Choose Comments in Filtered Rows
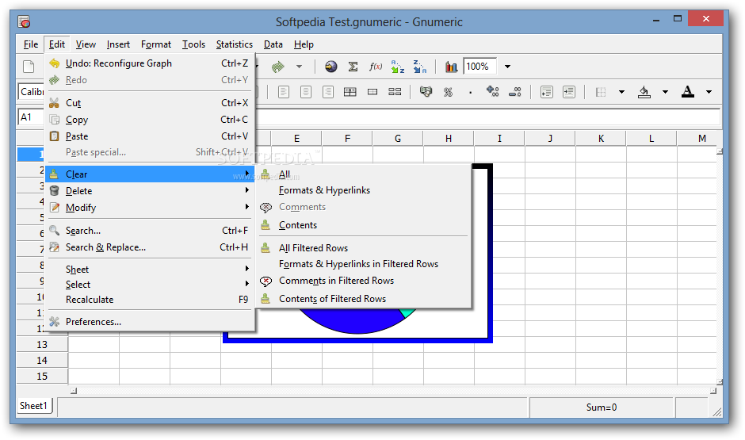The height and width of the screenshot is (440, 745). (x=364, y=281)
